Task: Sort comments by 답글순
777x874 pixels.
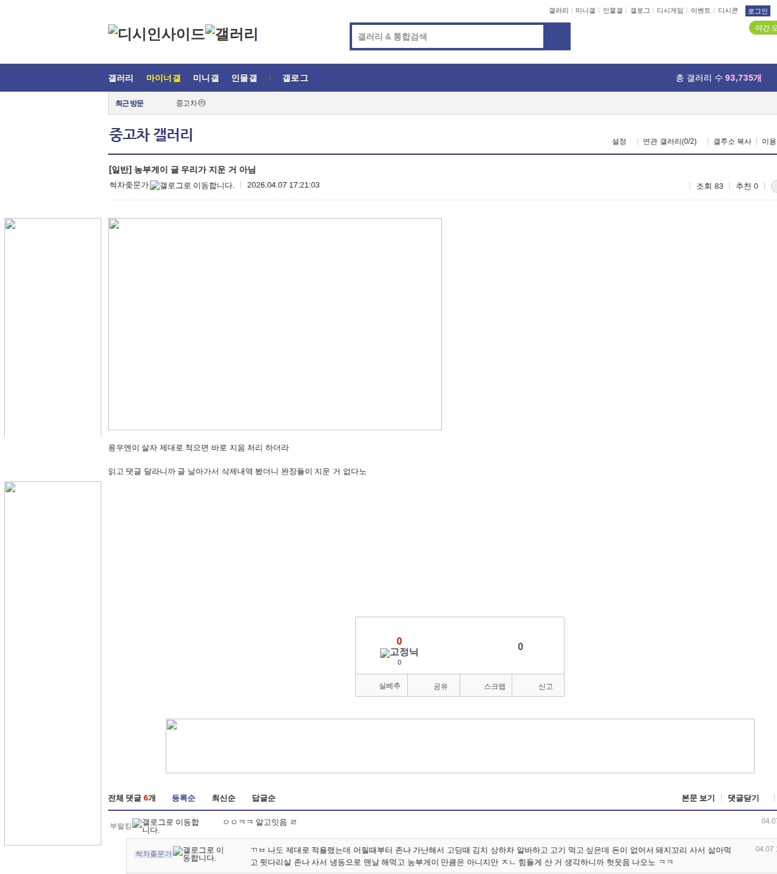Action: [x=263, y=798]
